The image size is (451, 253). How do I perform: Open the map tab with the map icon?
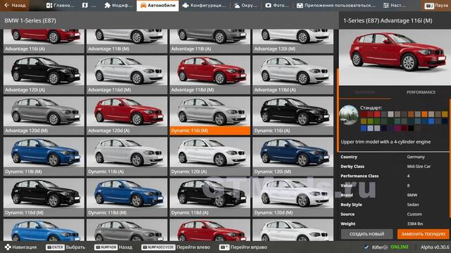89,6
